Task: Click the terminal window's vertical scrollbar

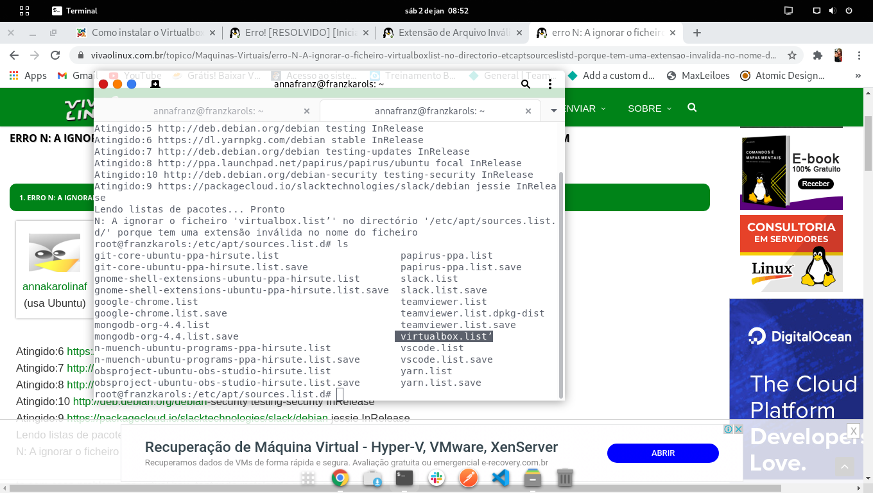Action: click(562, 284)
